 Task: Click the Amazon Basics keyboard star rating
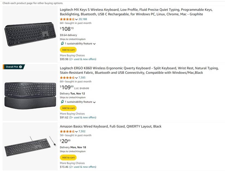(x=67, y=131)
